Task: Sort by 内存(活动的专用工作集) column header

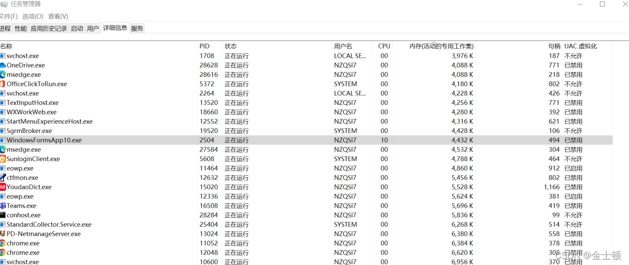Action: click(434, 46)
